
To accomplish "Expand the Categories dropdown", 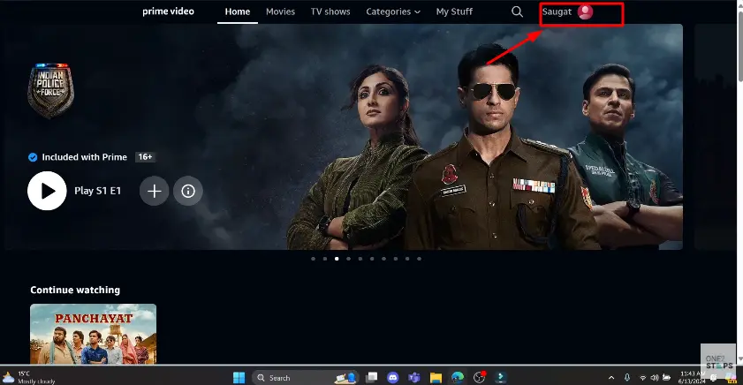I will point(393,11).
